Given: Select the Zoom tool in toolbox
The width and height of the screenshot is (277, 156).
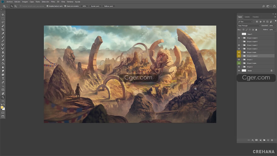Looking at the screenshot, I should click(3, 97).
